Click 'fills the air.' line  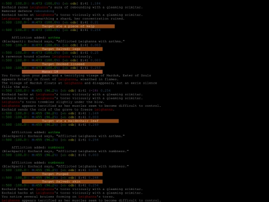[15, 87]
